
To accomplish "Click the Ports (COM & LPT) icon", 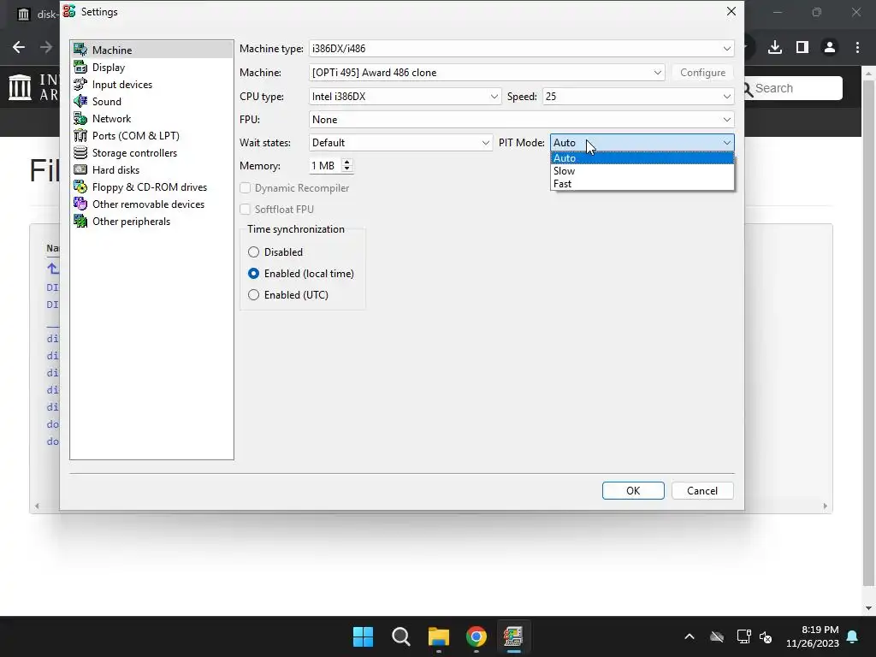I will point(80,136).
